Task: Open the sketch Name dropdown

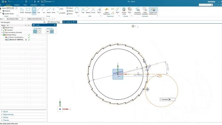Action: pyautogui.click(x=16, y=8)
